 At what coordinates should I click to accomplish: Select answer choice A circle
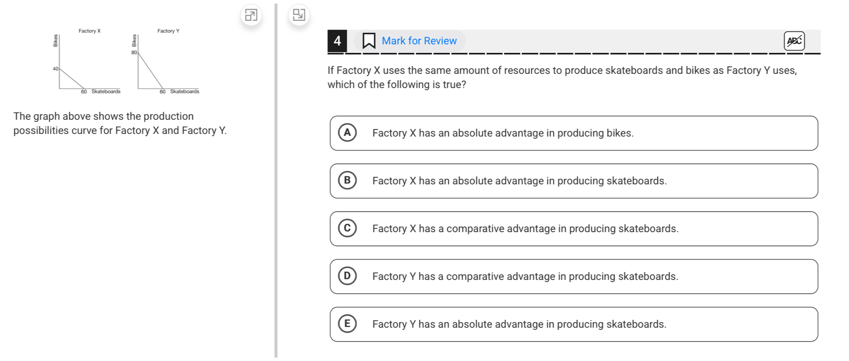coord(347,133)
